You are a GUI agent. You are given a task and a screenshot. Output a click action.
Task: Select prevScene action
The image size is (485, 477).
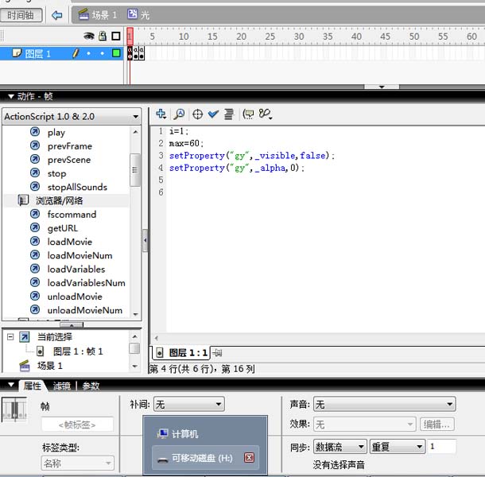coord(69,160)
